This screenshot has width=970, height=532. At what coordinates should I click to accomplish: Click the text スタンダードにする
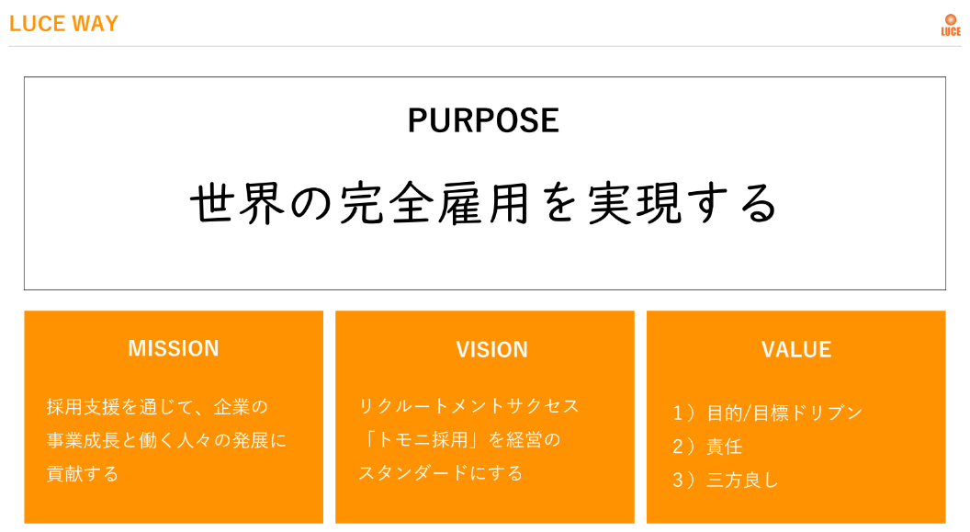click(440, 474)
